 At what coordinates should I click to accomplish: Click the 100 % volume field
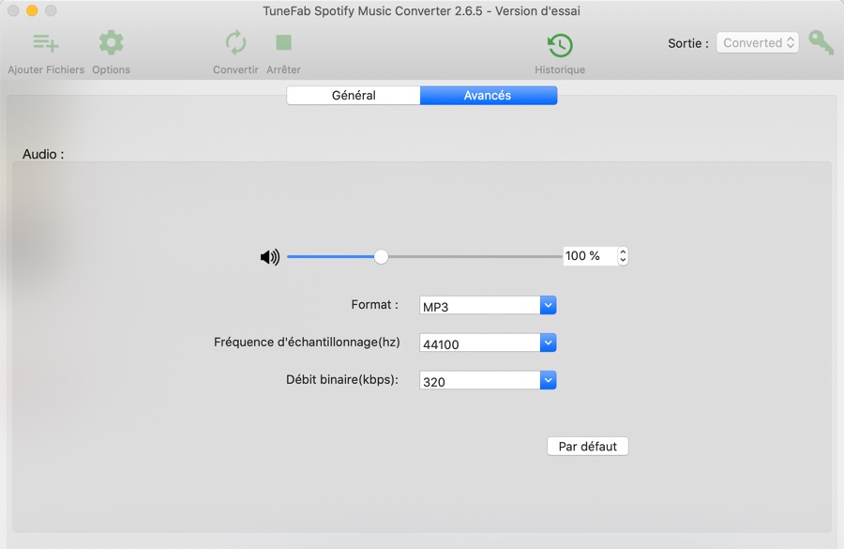pyautogui.click(x=589, y=256)
